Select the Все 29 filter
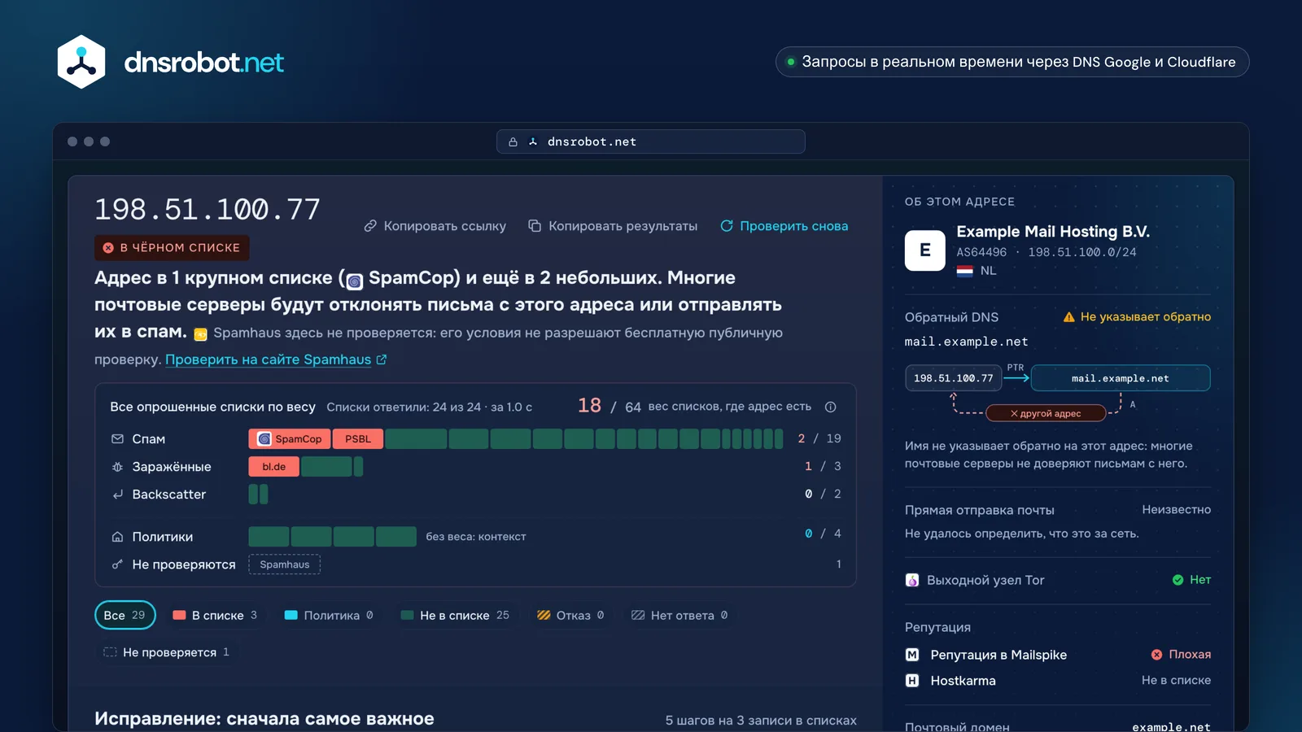Viewport: 1302px width, 732px height. [125, 616]
